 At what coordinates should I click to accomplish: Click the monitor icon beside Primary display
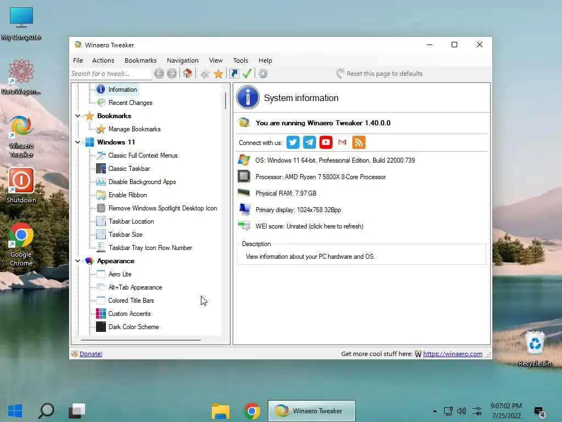(244, 209)
